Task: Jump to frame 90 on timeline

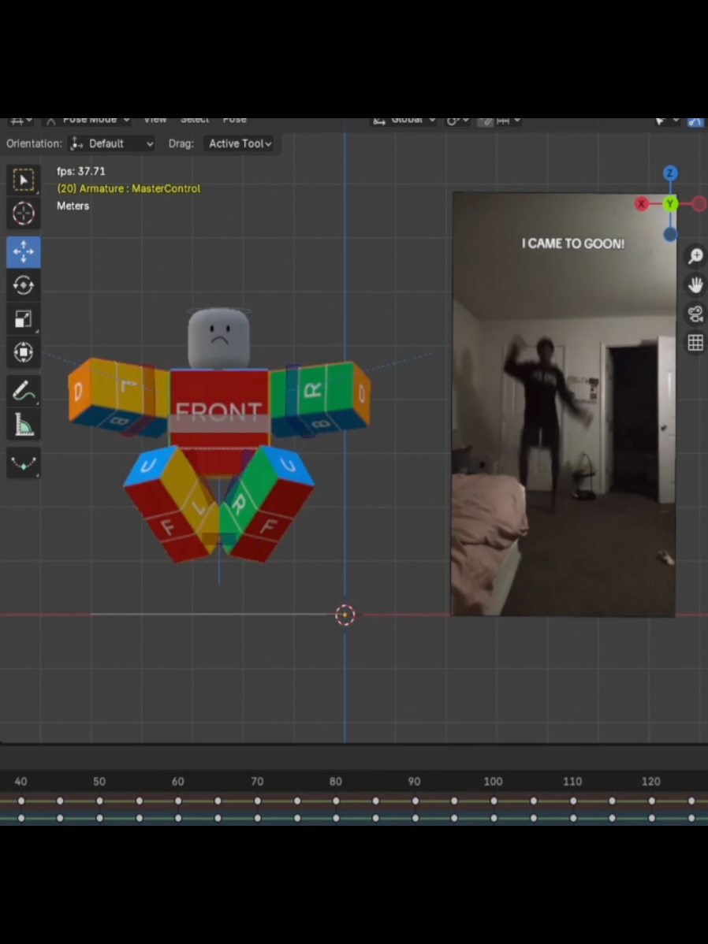Action: [414, 782]
